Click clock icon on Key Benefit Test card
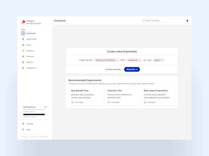The image size is (209, 156). pos(72,102)
